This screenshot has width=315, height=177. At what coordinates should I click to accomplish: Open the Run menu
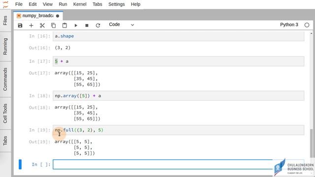pyautogui.click(x=63, y=4)
